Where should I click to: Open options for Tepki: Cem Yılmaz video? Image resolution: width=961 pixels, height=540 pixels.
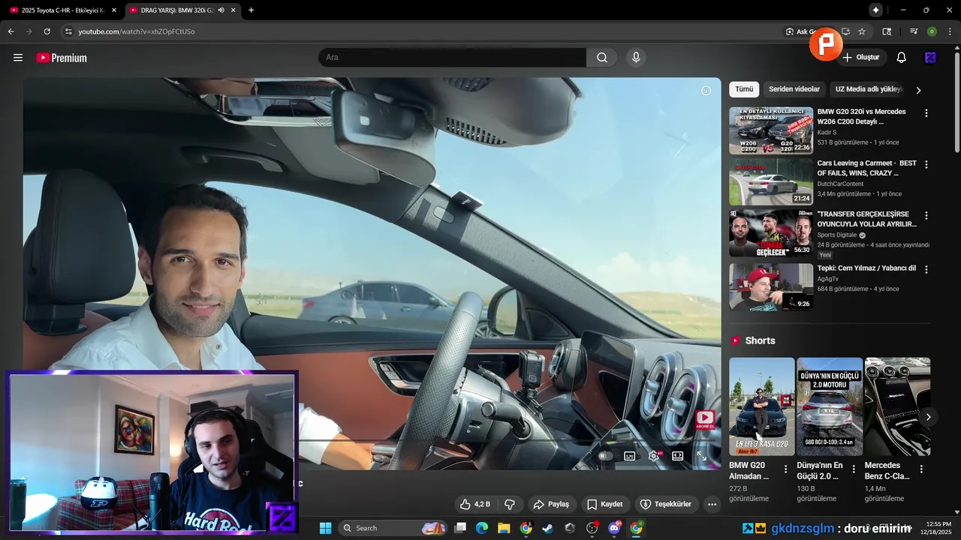[926, 269]
